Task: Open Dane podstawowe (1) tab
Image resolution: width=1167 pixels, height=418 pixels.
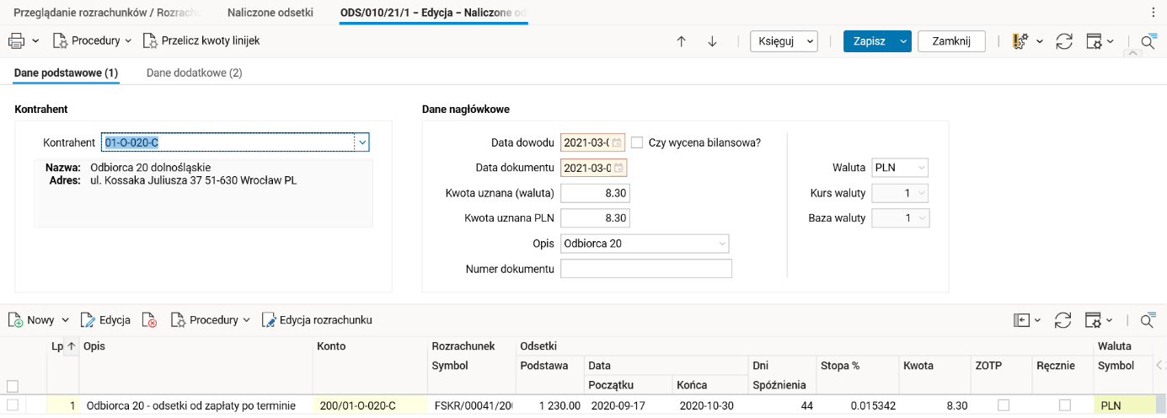Action: pyautogui.click(x=66, y=73)
